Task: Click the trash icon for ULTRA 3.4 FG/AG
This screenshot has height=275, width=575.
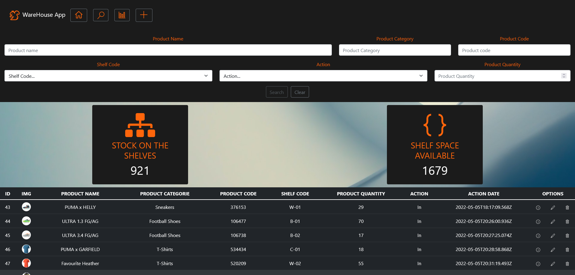Action: point(568,236)
